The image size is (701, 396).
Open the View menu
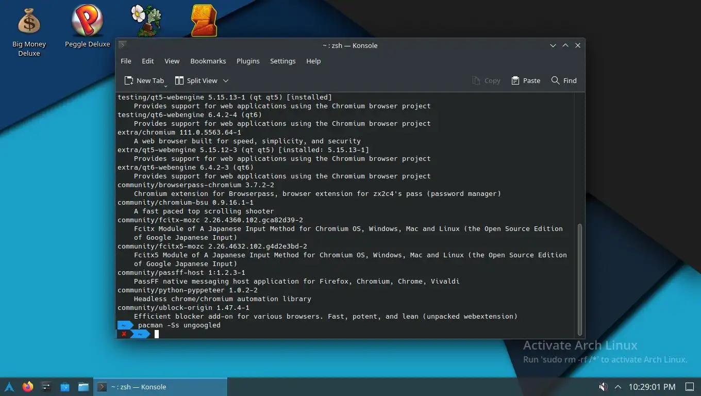click(x=172, y=61)
